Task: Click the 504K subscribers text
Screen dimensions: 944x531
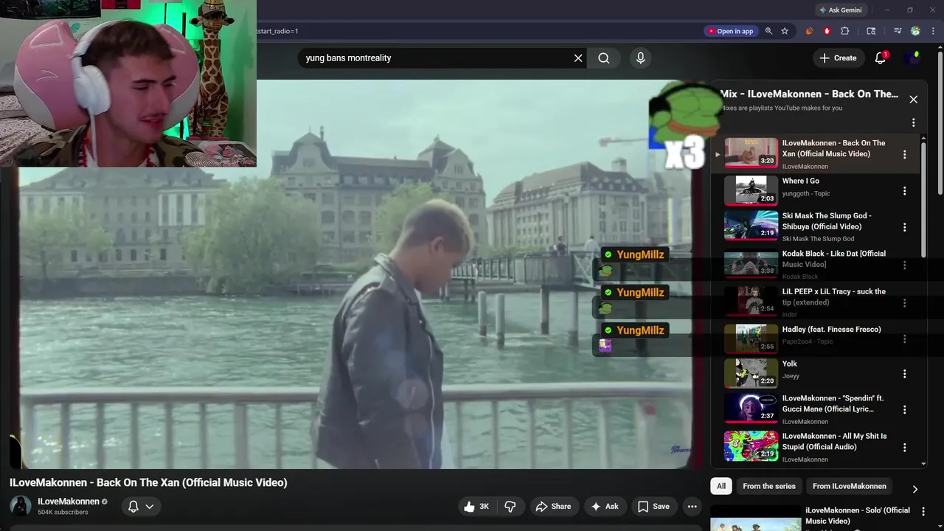Action: 63,513
